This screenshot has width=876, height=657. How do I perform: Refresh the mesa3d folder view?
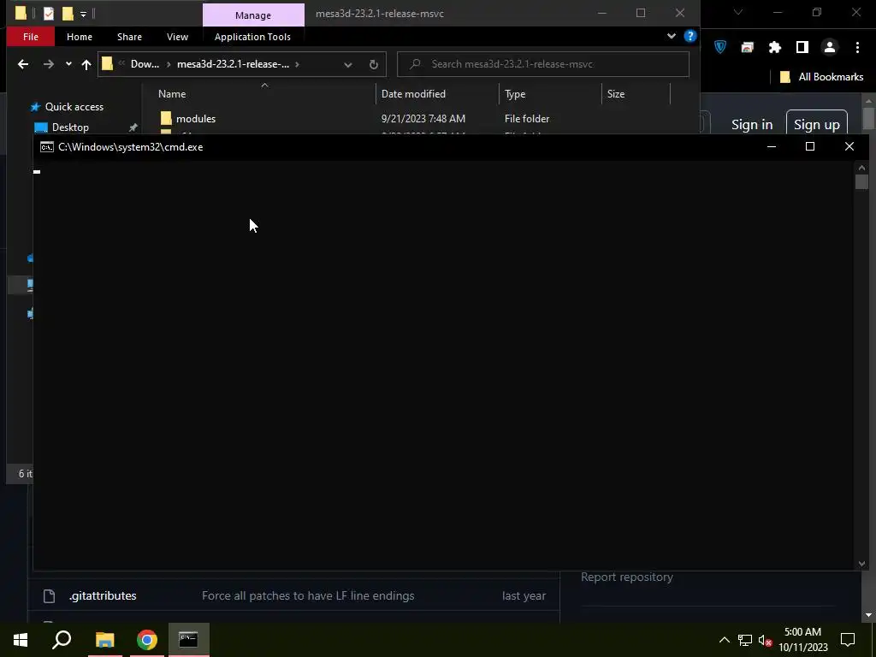point(374,64)
